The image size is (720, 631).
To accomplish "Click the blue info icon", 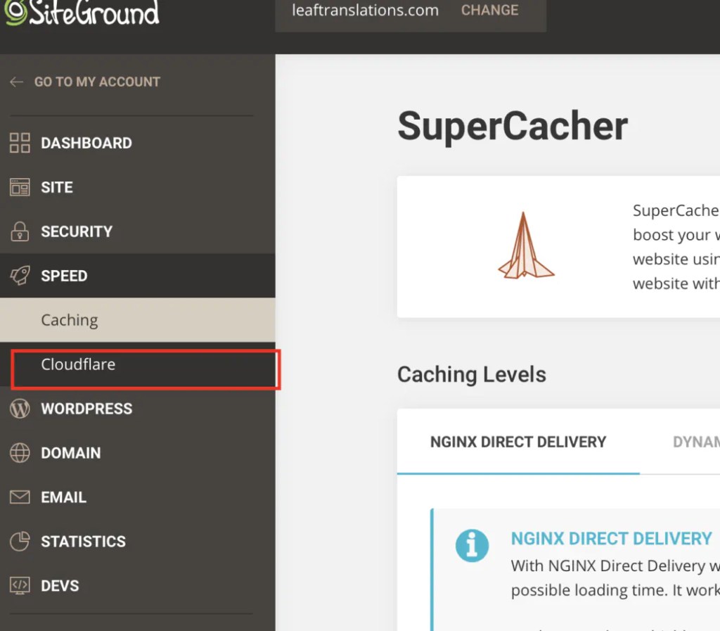I will [x=472, y=546].
